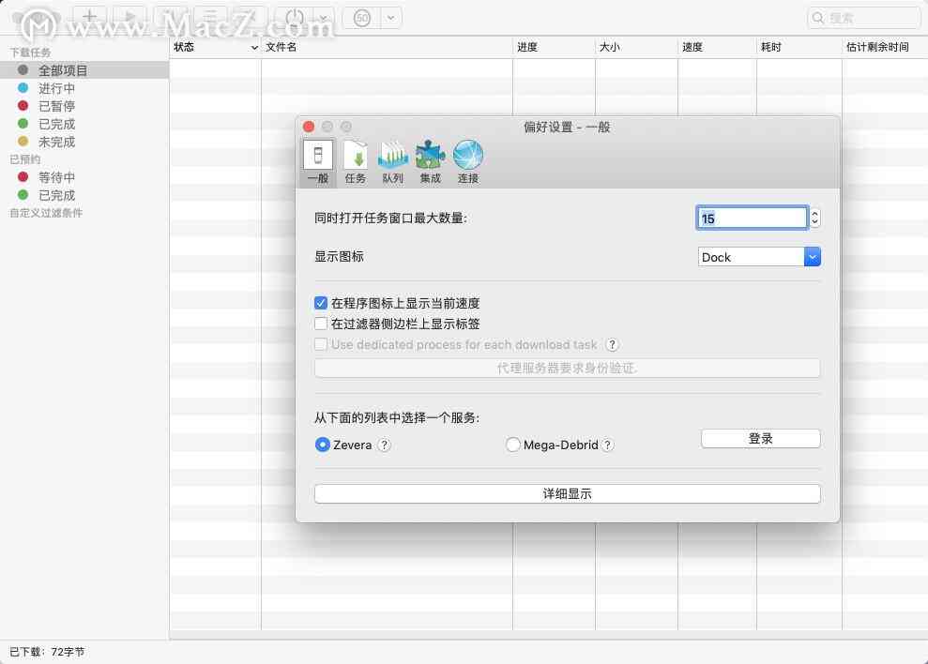Click the help icon next to Zevera
Image resolution: width=928 pixels, height=664 pixels.
(384, 445)
